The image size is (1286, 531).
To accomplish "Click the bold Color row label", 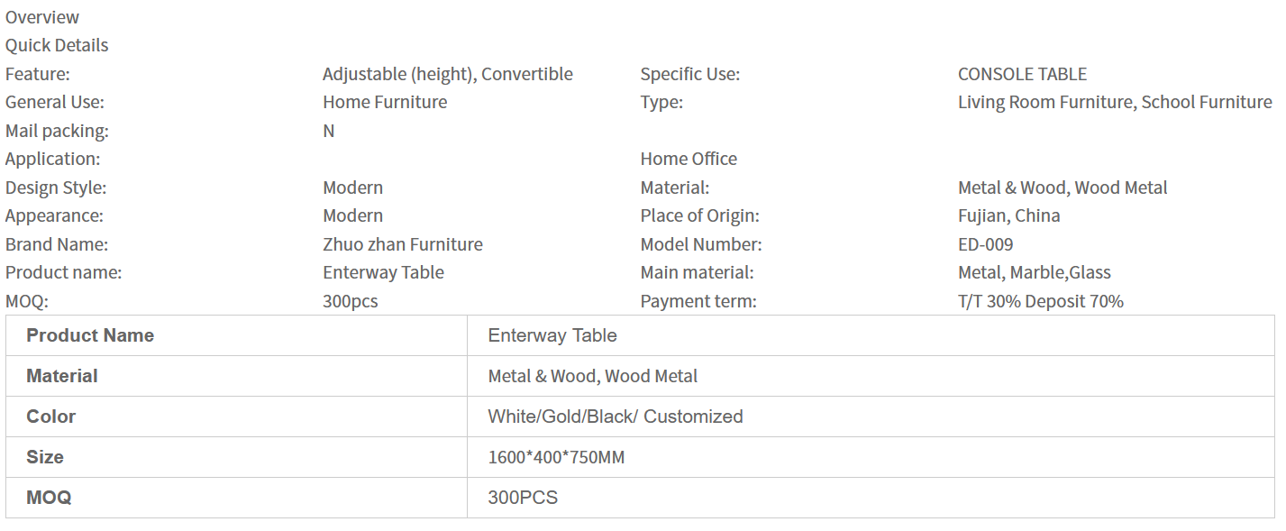I will (x=51, y=417).
